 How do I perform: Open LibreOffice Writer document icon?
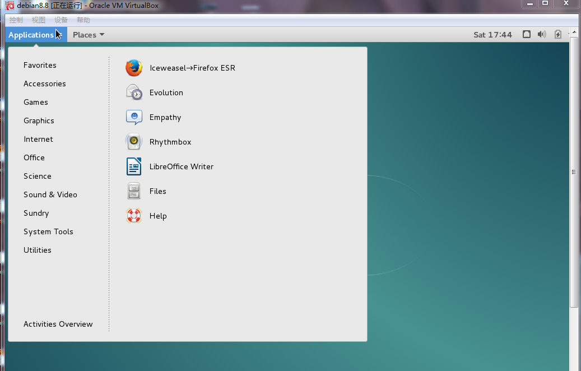[134, 166]
